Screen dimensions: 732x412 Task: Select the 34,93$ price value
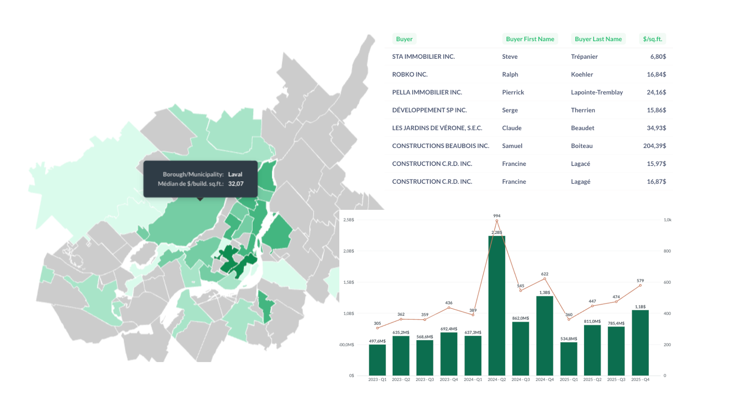656,128
